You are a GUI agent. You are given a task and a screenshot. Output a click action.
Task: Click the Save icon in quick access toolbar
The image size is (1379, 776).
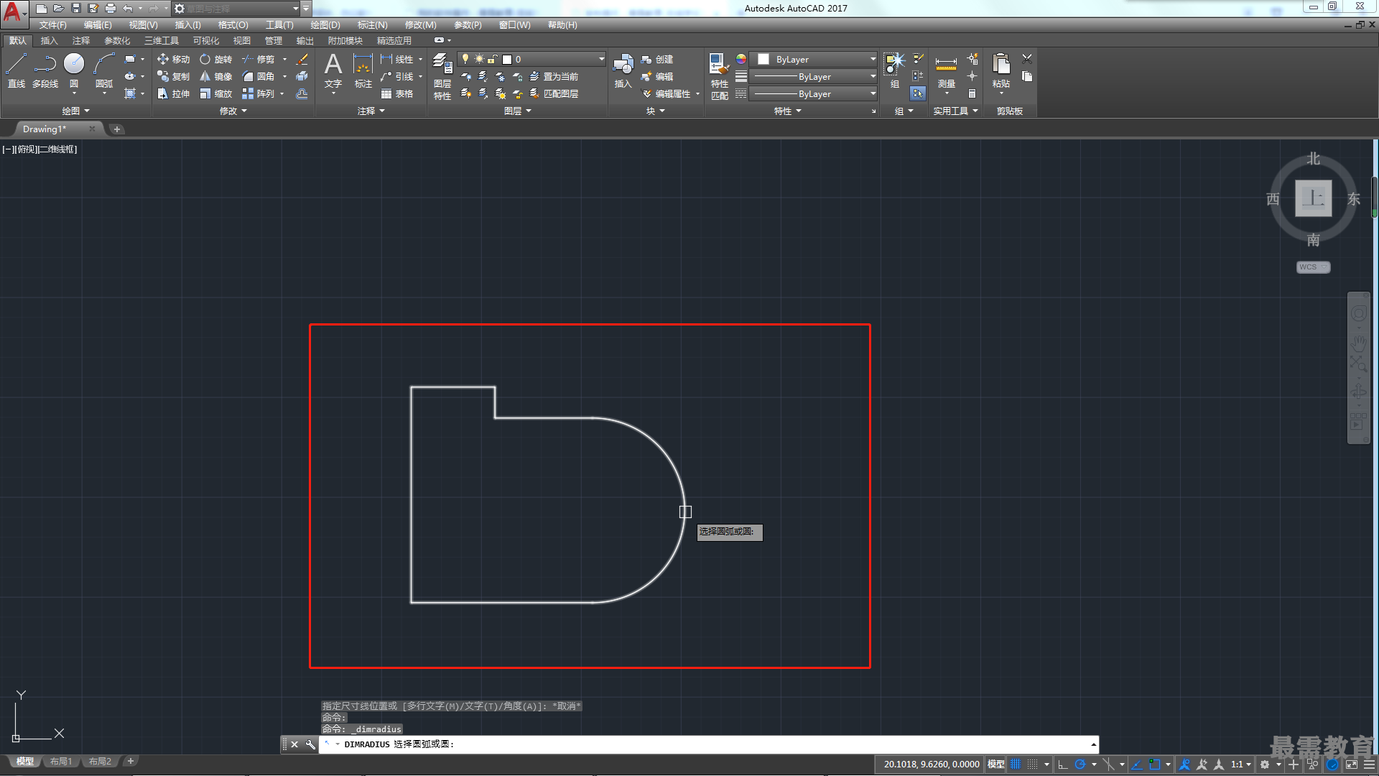tap(75, 9)
